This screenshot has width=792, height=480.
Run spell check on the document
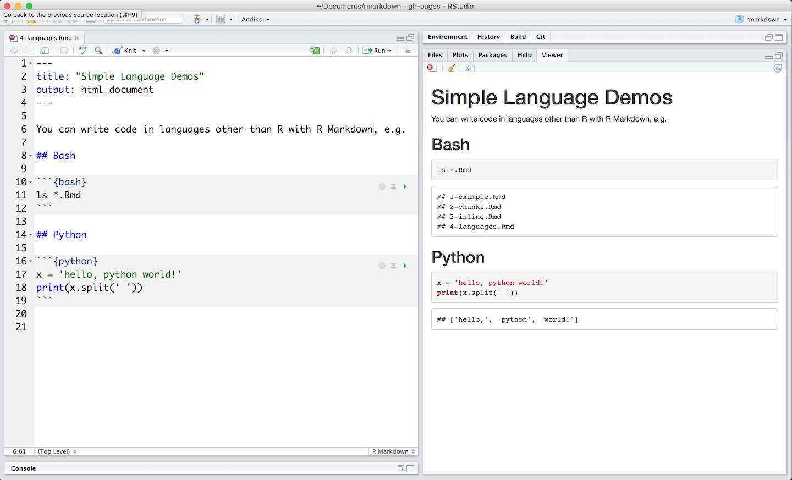(83, 50)
